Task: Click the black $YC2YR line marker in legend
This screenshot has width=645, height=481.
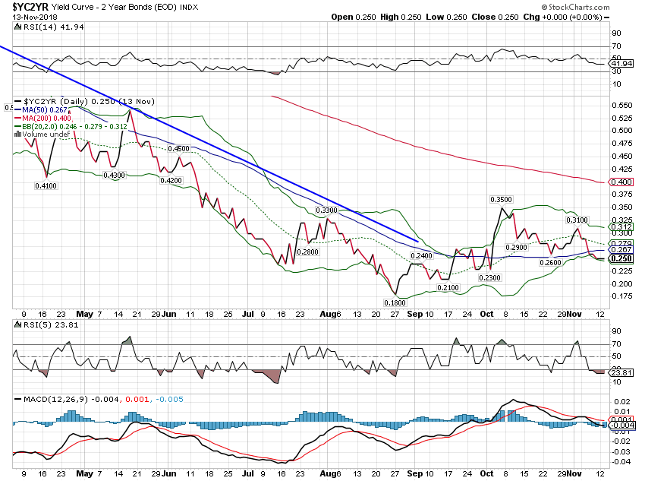Action: click(18, 100)
